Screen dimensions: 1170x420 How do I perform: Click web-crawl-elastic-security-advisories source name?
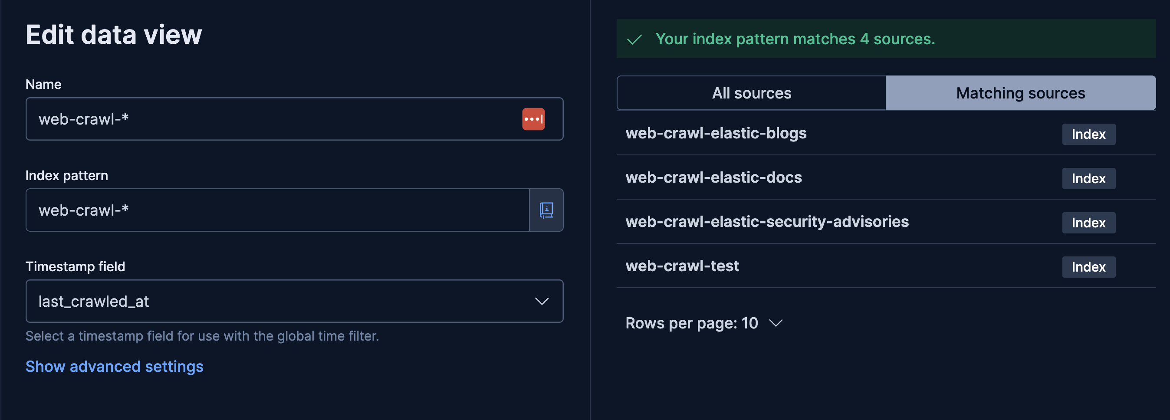(x=767, y=222)
